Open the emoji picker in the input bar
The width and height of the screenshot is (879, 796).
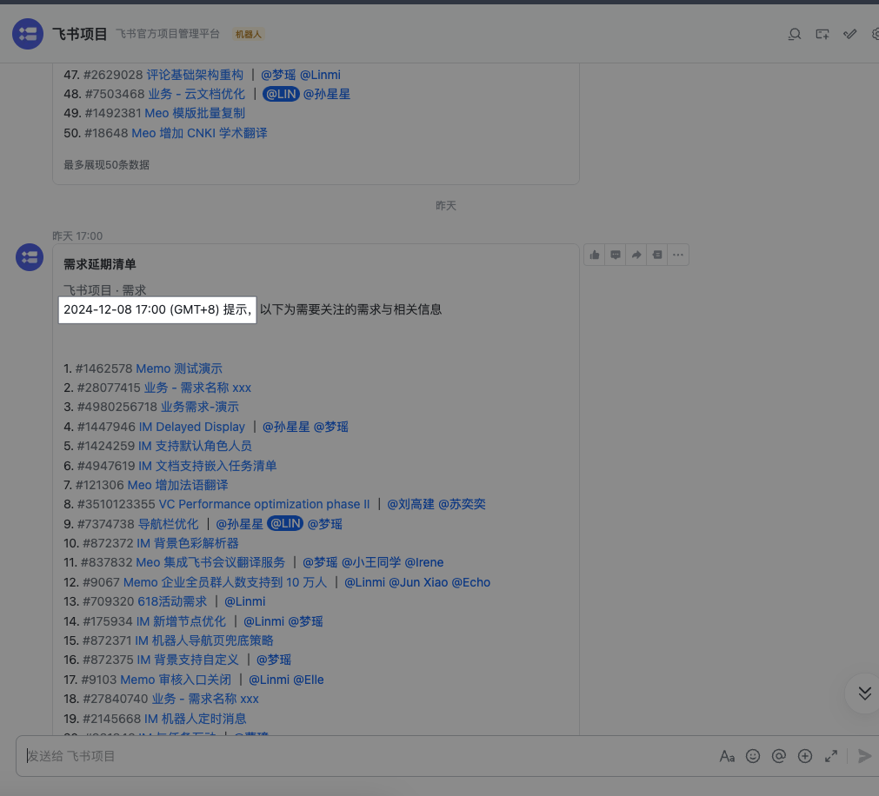(x=752, y=756)
